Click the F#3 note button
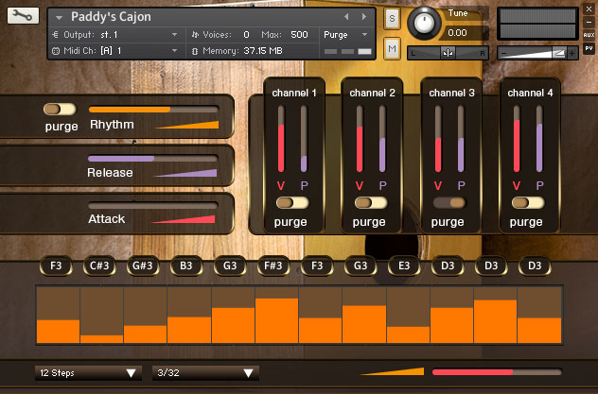Viewport: 598px width, 394px height. coord(273,266)
